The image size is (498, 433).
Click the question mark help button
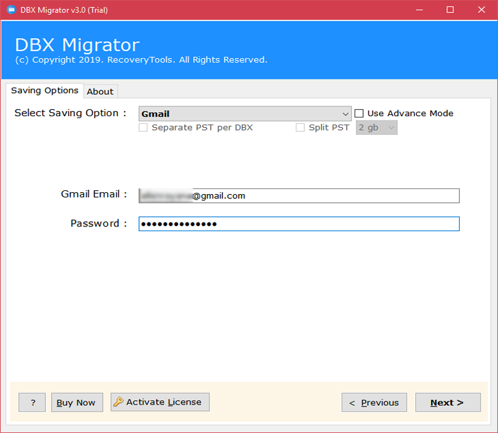[32, 402]
